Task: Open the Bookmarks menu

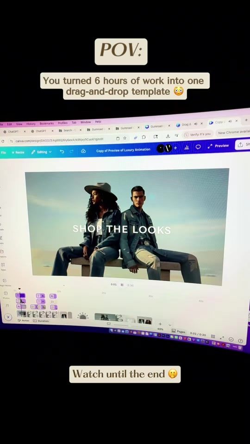Action: (46, 123)
